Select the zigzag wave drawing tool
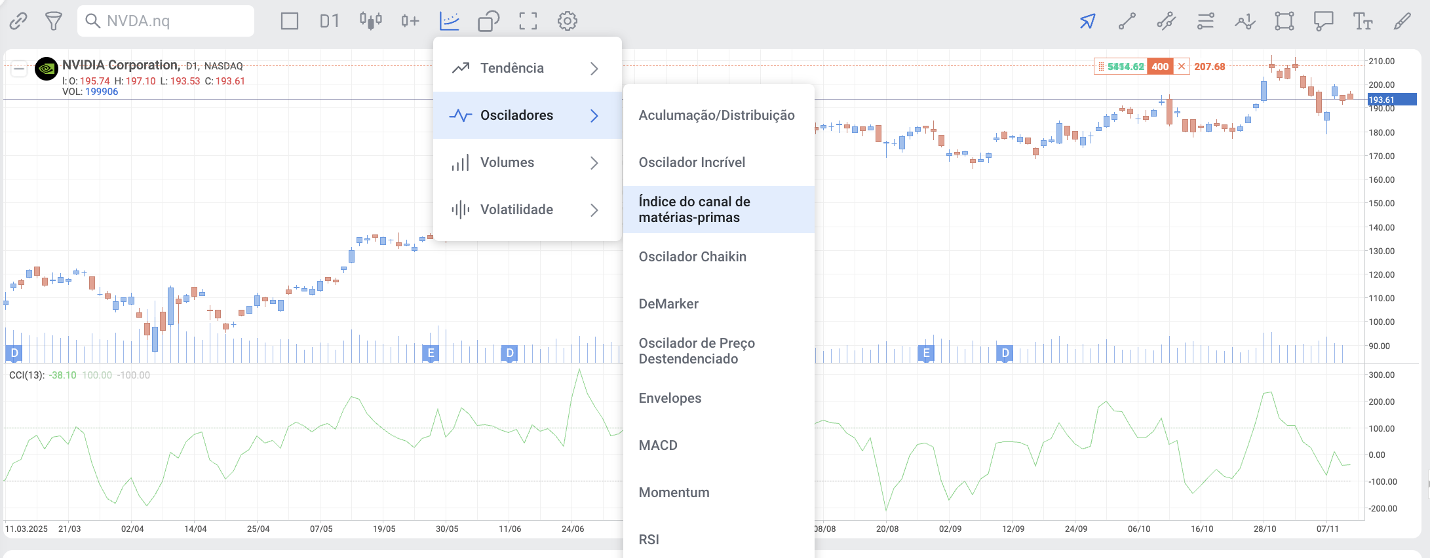 1245,21
